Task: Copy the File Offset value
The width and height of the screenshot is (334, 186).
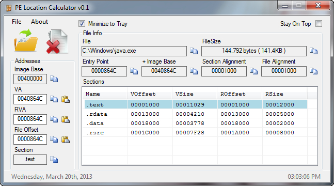Action: pyautogui.click(x=54, y=139)
